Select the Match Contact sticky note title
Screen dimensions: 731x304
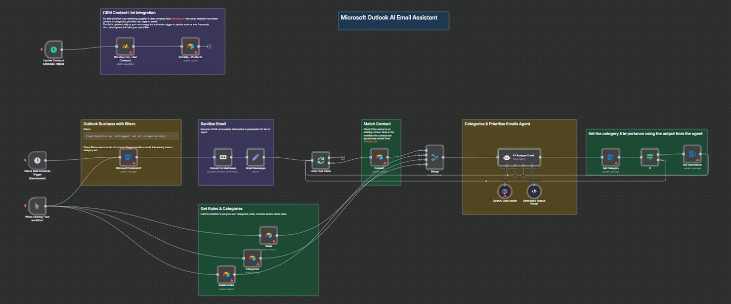click(x=377, y=123)
